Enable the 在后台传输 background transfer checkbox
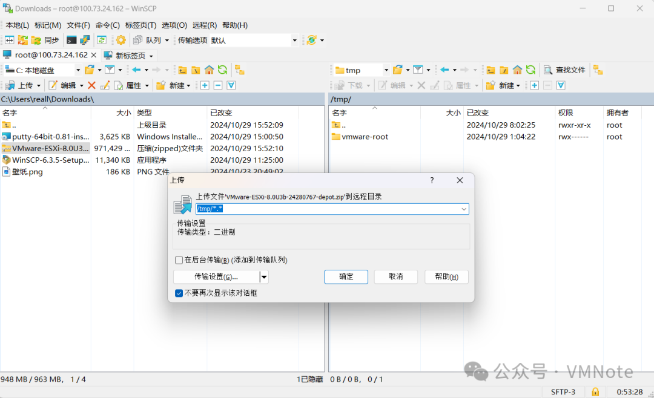The height and width of the screenshot is (398, 654). click(x=179, y=260)
